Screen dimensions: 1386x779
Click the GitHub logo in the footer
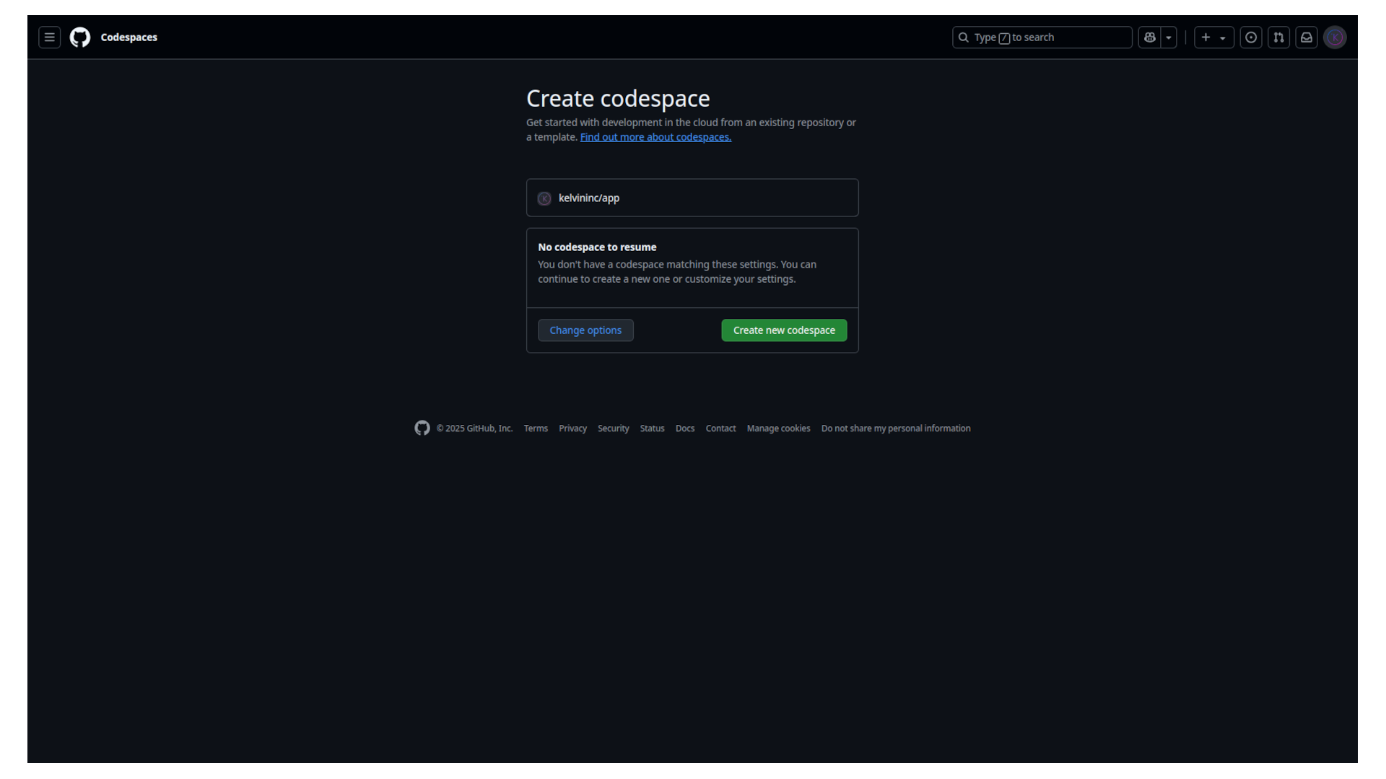422,428
